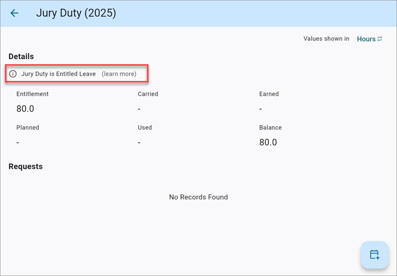
Task: Click the Earned label
Action: coord(269,94)
